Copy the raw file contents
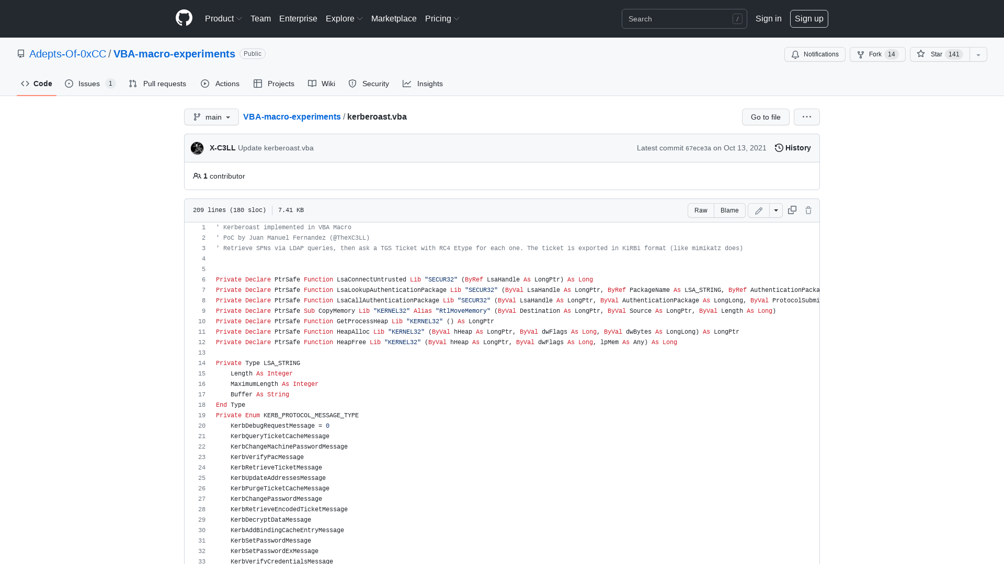Screen dimensions: 1004x564 (792, 210)
